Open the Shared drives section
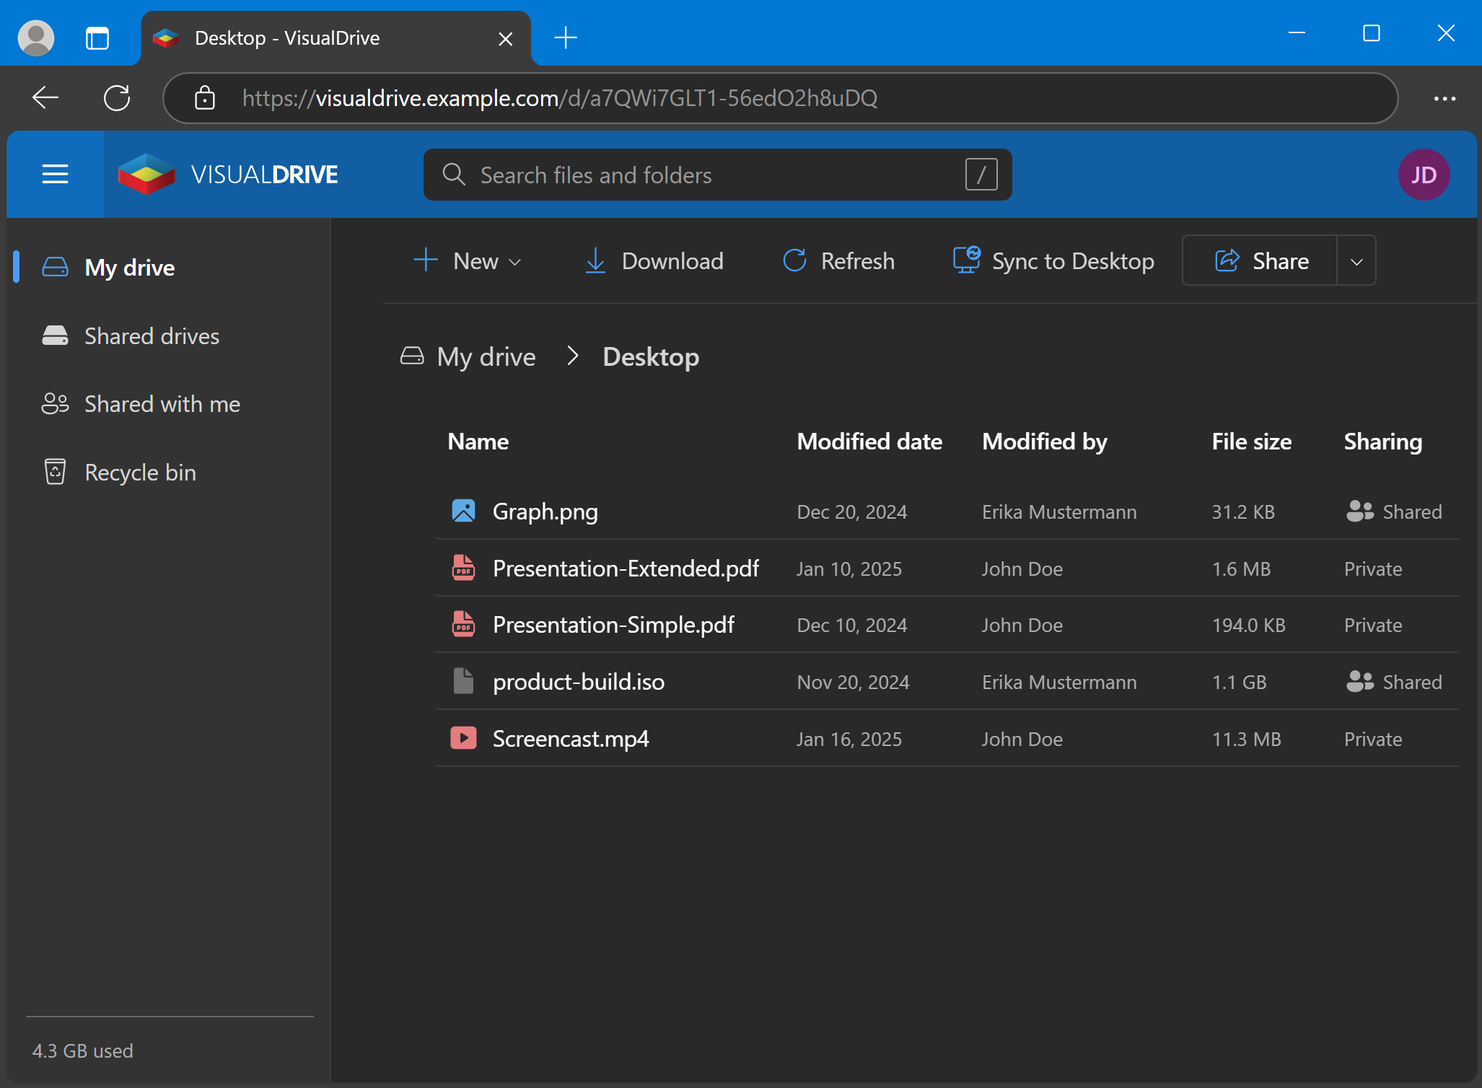The width and height of the screenshot is (1482, 1088). 152,335
